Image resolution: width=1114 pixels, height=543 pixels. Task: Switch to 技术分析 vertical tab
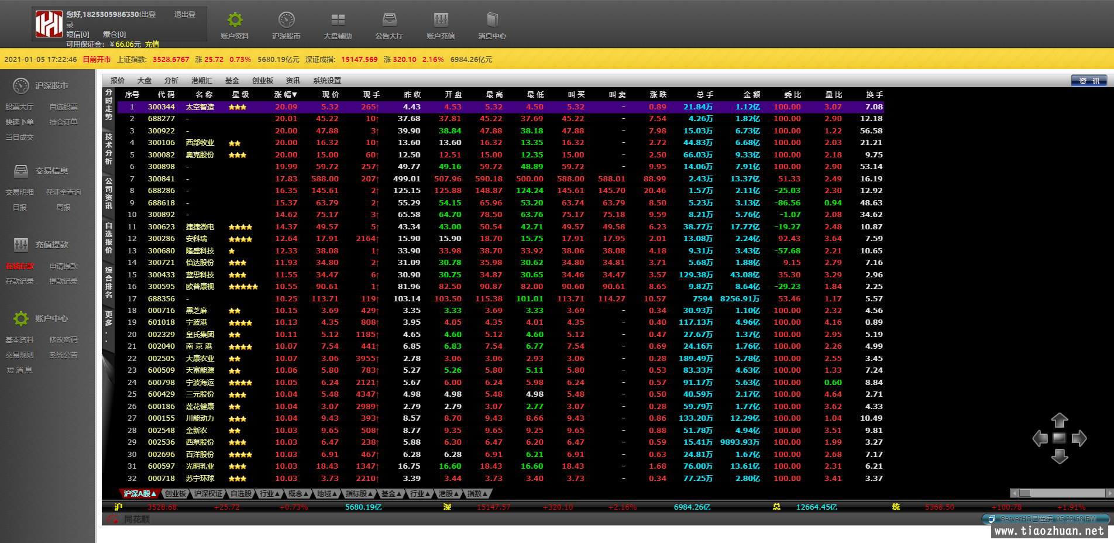tap(109, 149)
